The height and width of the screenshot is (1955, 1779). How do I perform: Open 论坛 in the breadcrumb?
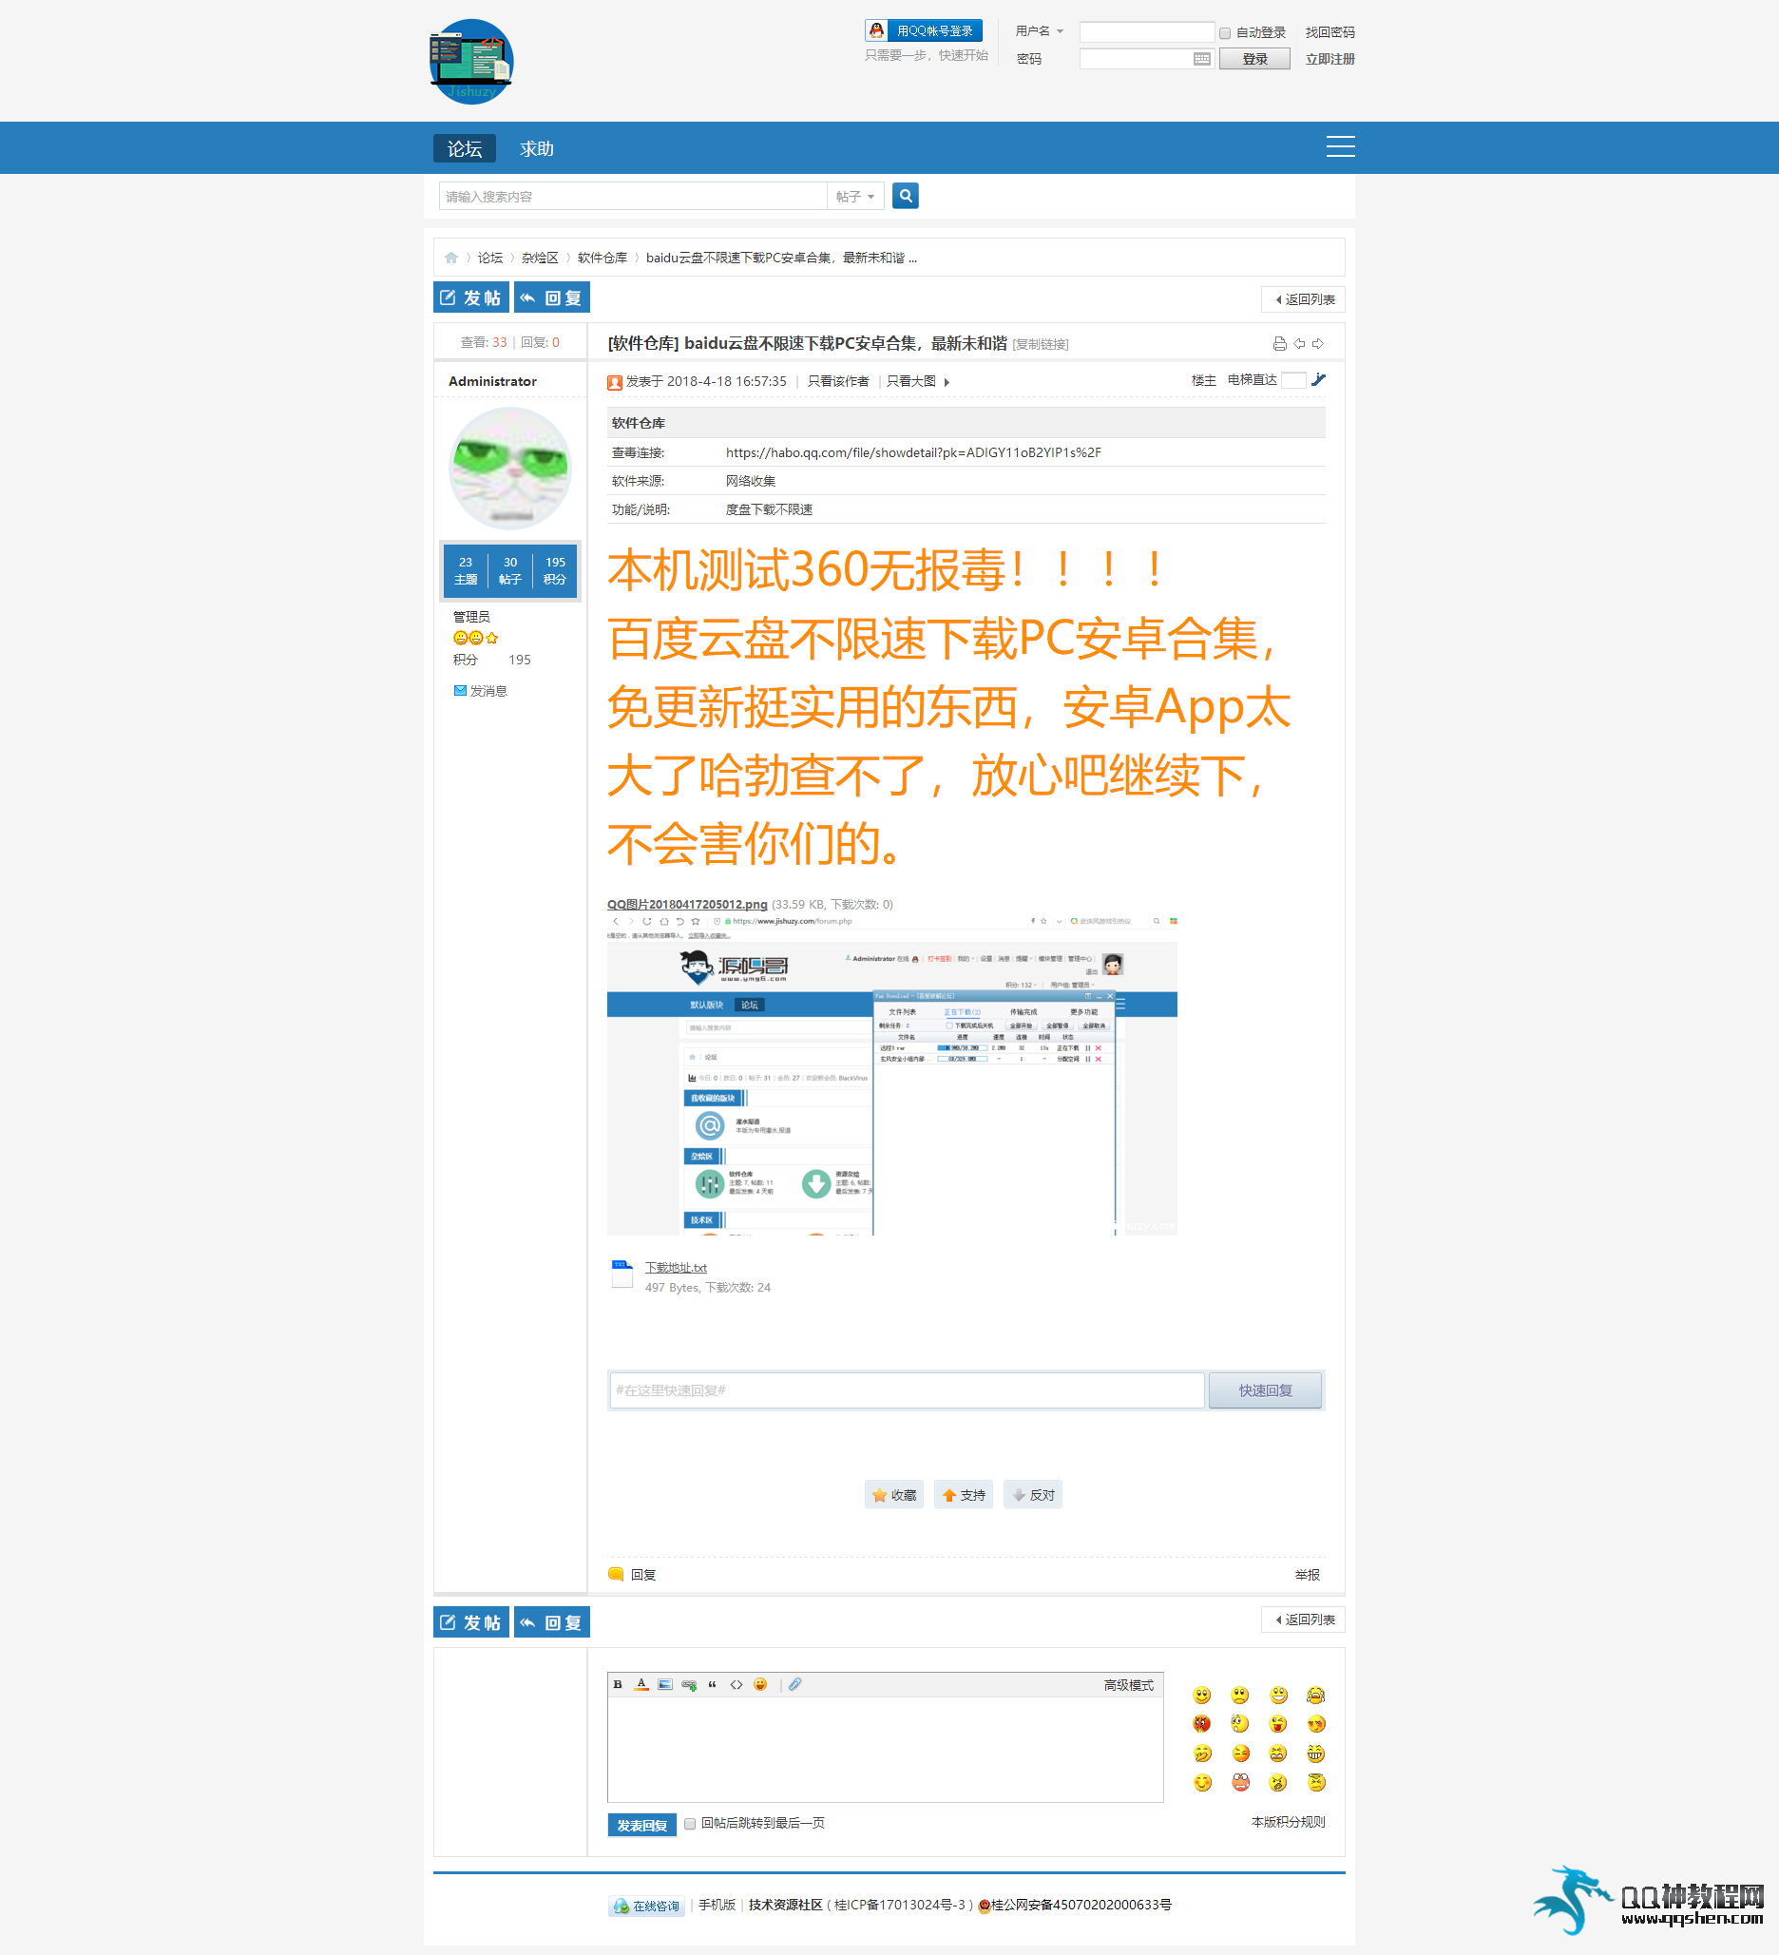coord(489,258)
